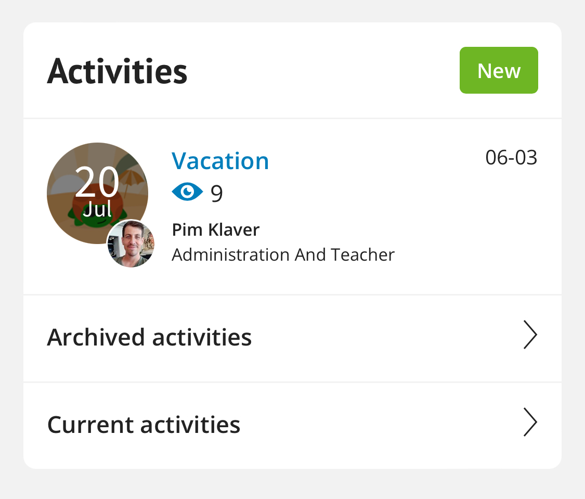
Task: Click the green New button
Action: coord(499,70)
